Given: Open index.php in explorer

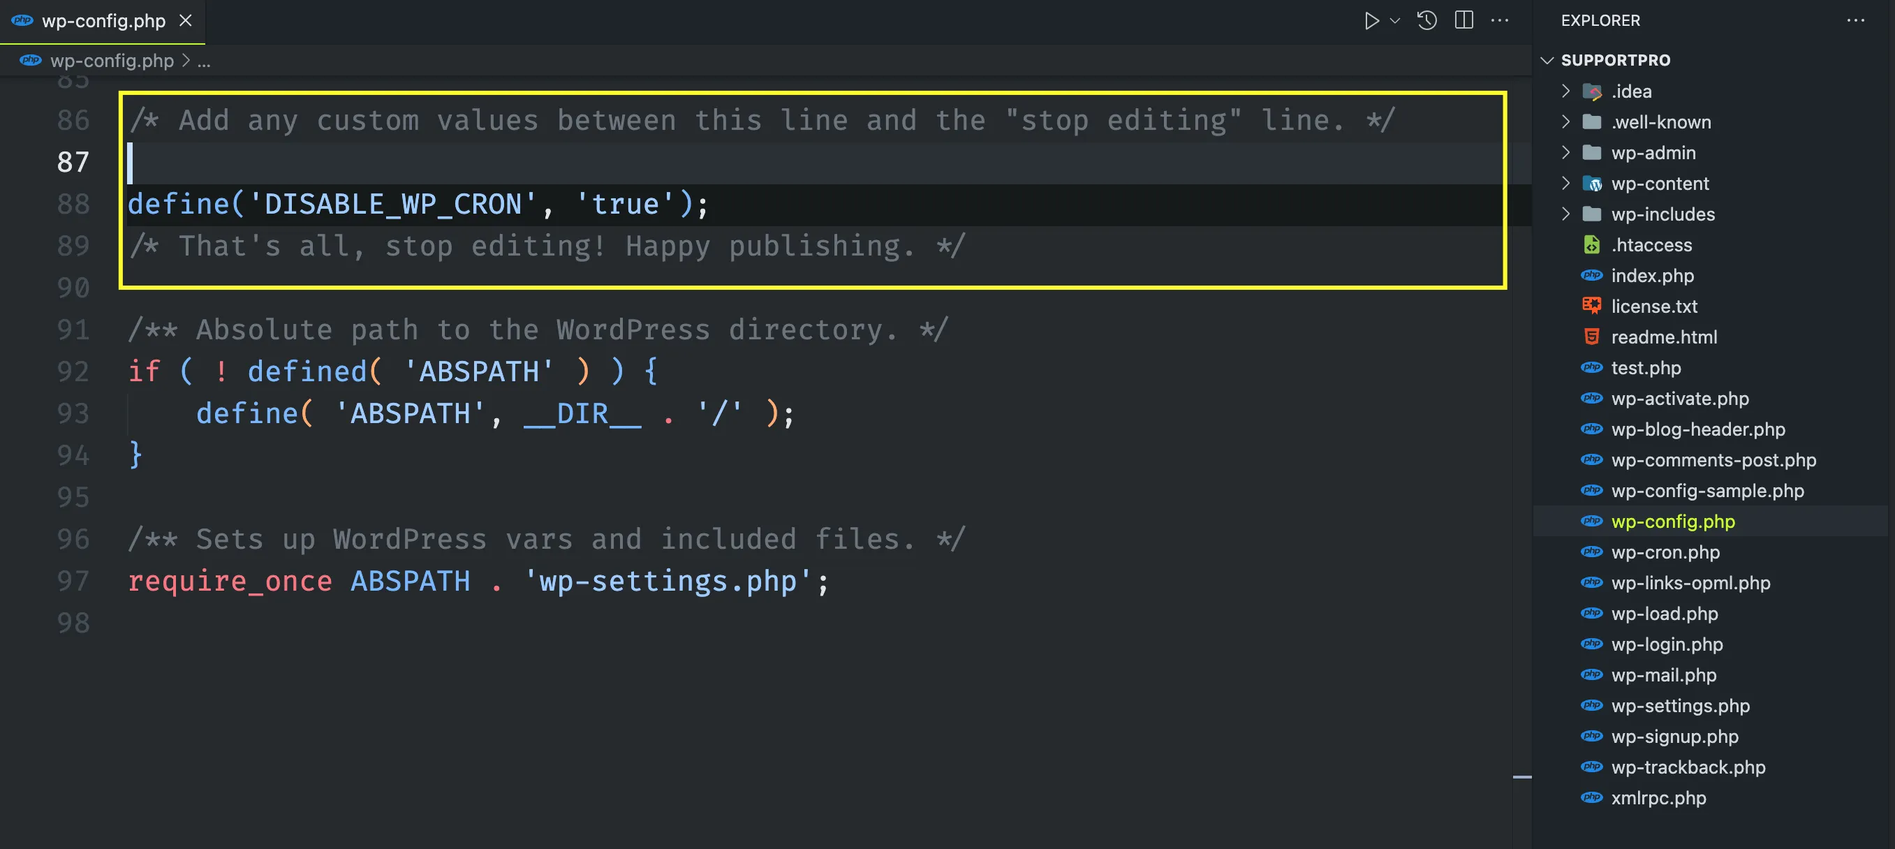Looking at the screenshot, I should point(1652,276).
